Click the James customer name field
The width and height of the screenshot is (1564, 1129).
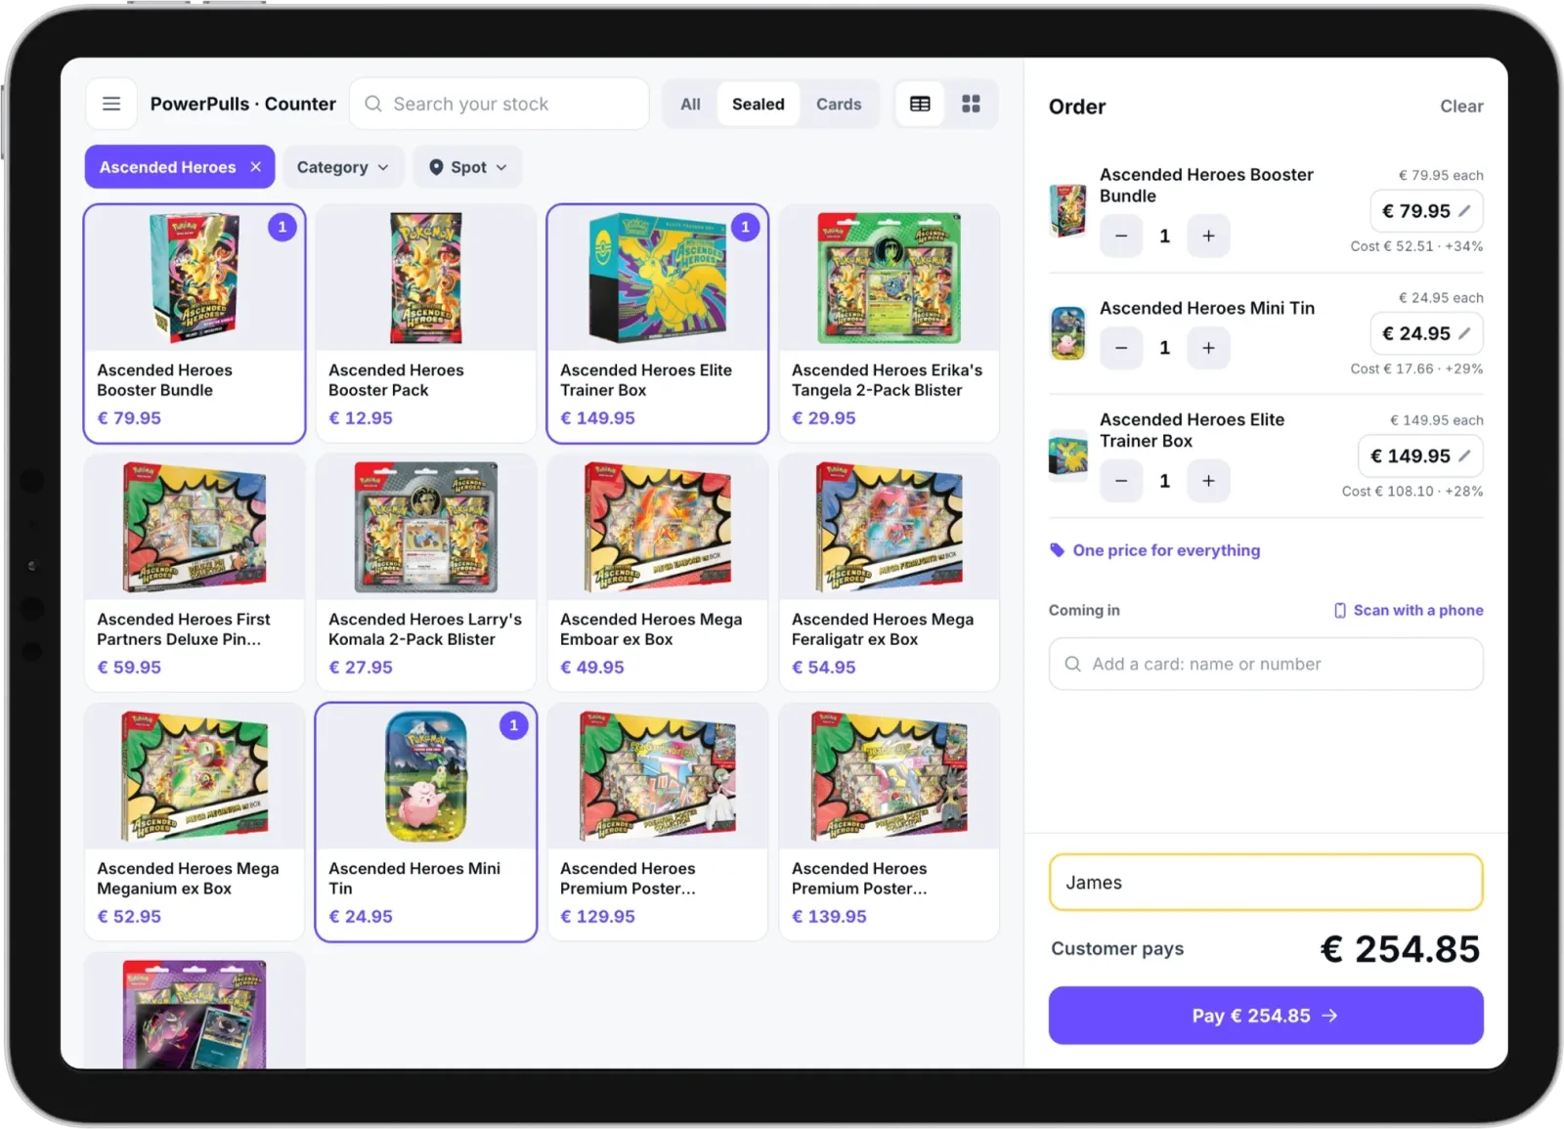tap(1266, 883)
